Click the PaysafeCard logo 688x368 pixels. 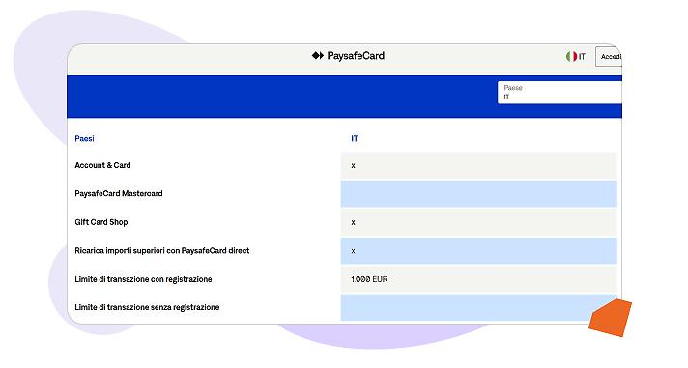tap(348, 56)
